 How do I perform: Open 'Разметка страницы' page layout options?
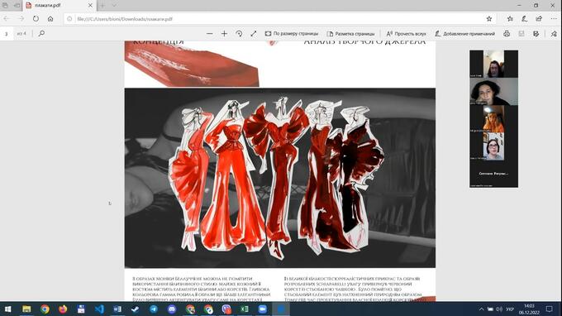click(350, 34)
